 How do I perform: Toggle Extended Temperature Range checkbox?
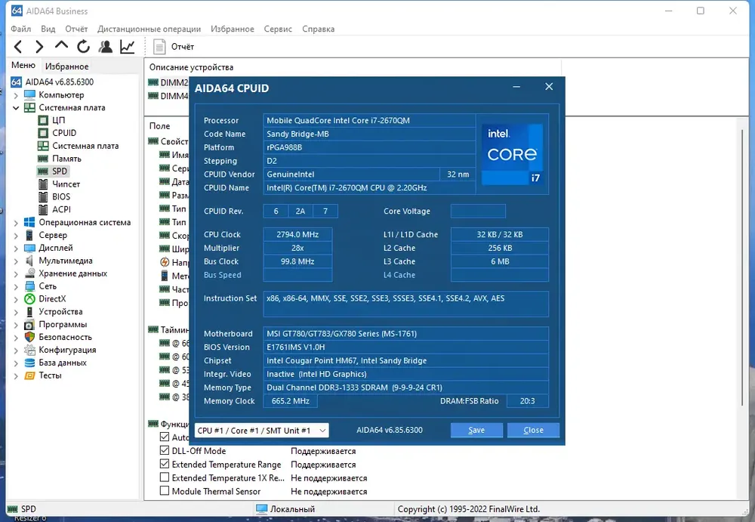(164, 464)
